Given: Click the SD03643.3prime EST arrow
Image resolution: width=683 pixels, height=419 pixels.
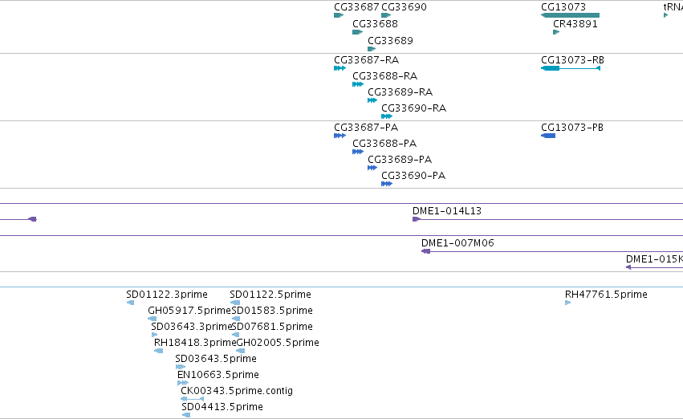Looking at the screenshot, I should [154, 336].
